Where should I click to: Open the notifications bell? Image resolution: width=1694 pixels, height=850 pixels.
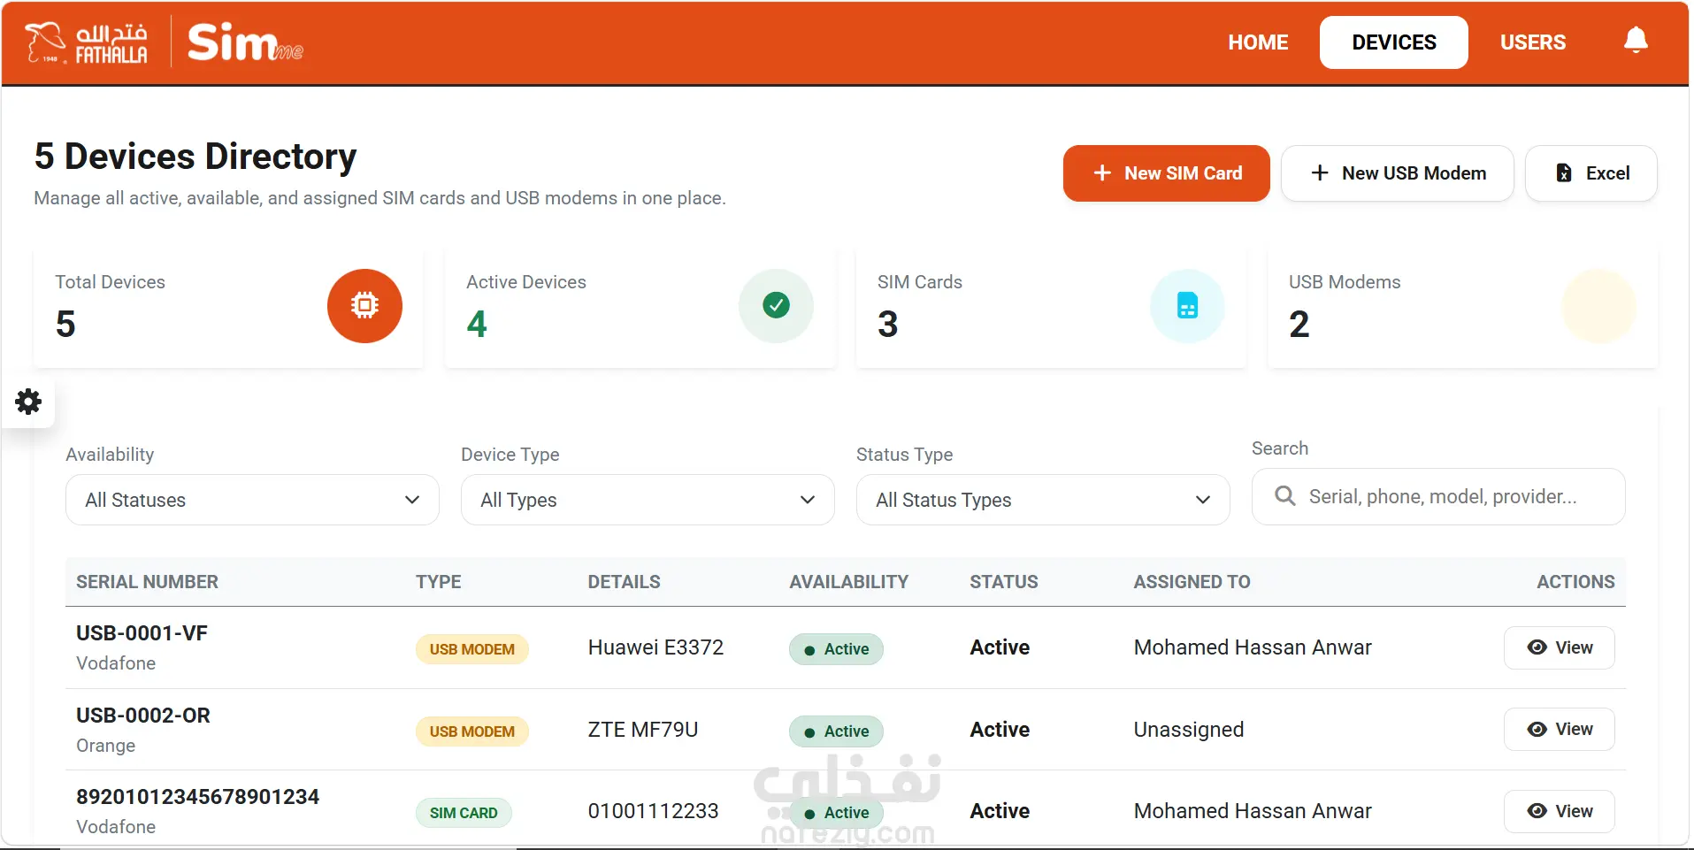[x=1636, y=41]
